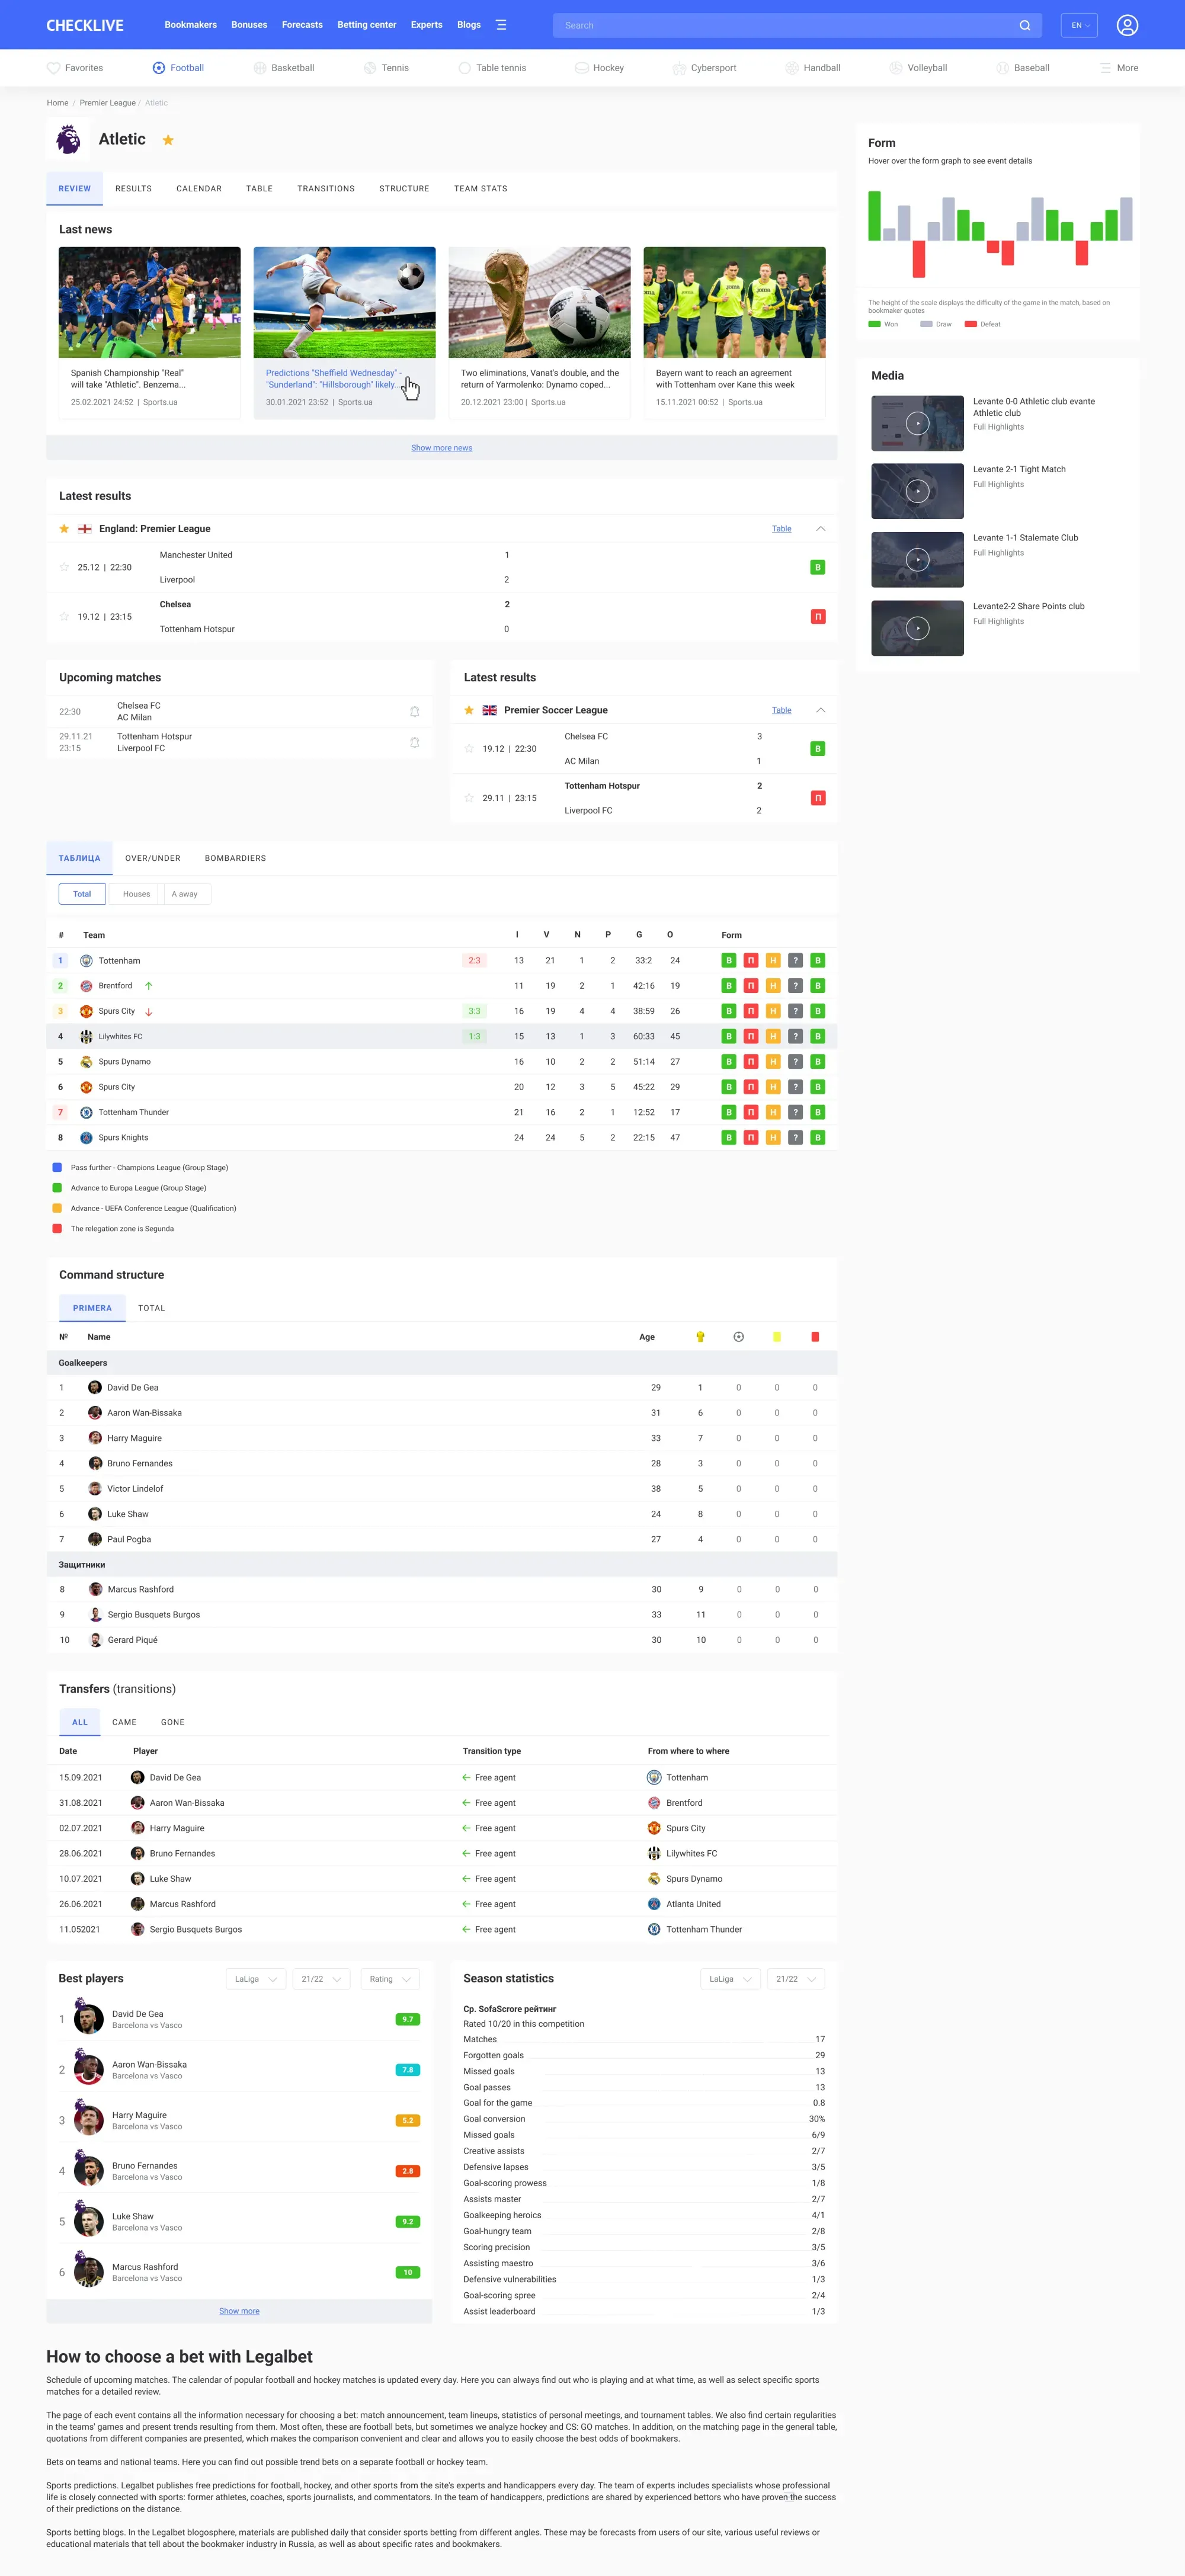Image resolution: width=1185 pixels, height=2576 pixels.
Task: Open the Table link in Latest results
Action: point(781,529)
